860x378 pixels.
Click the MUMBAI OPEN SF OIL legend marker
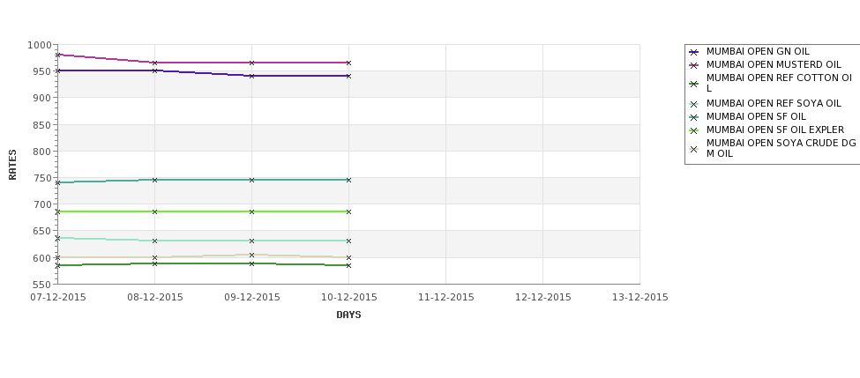coord(694,117)
